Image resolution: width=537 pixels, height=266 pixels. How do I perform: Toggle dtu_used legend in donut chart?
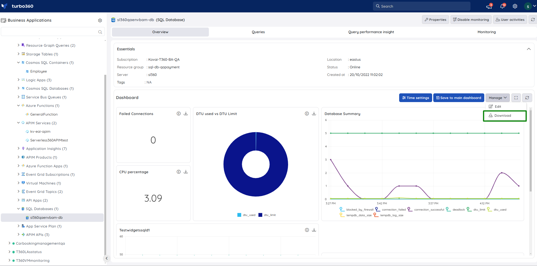[x=246, y=215]
